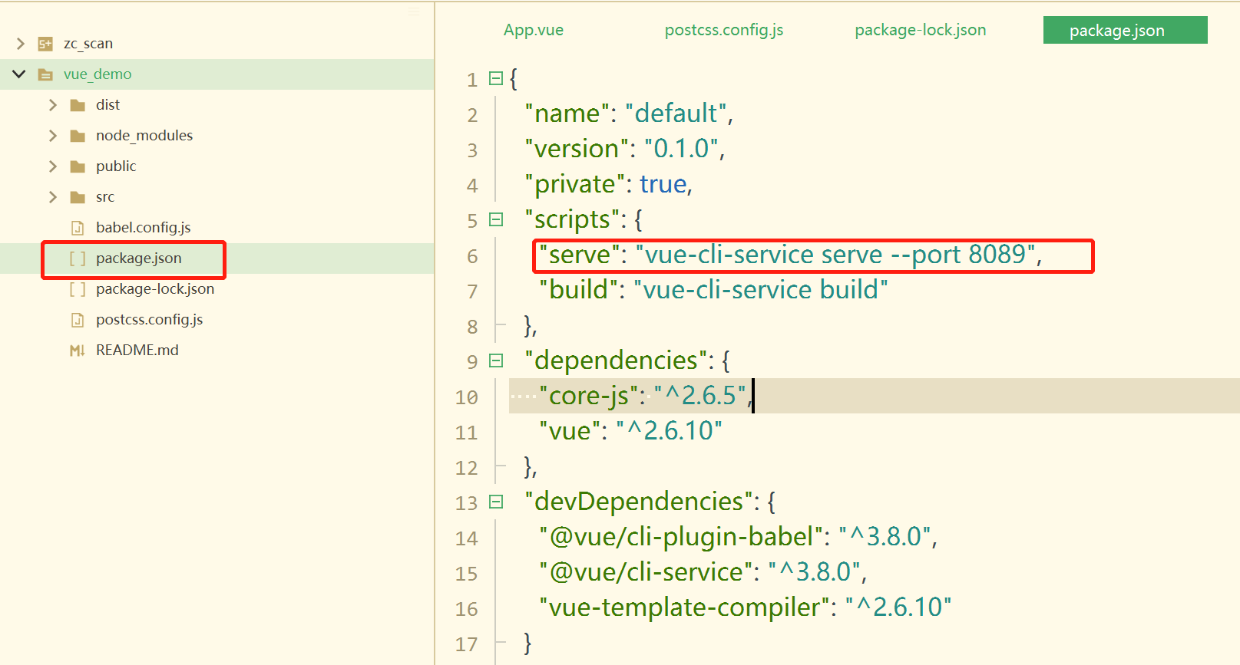Viewport: 1240px width, 665px height.
Task: Expand the public folder arrow
Action: tap(53, 166)
